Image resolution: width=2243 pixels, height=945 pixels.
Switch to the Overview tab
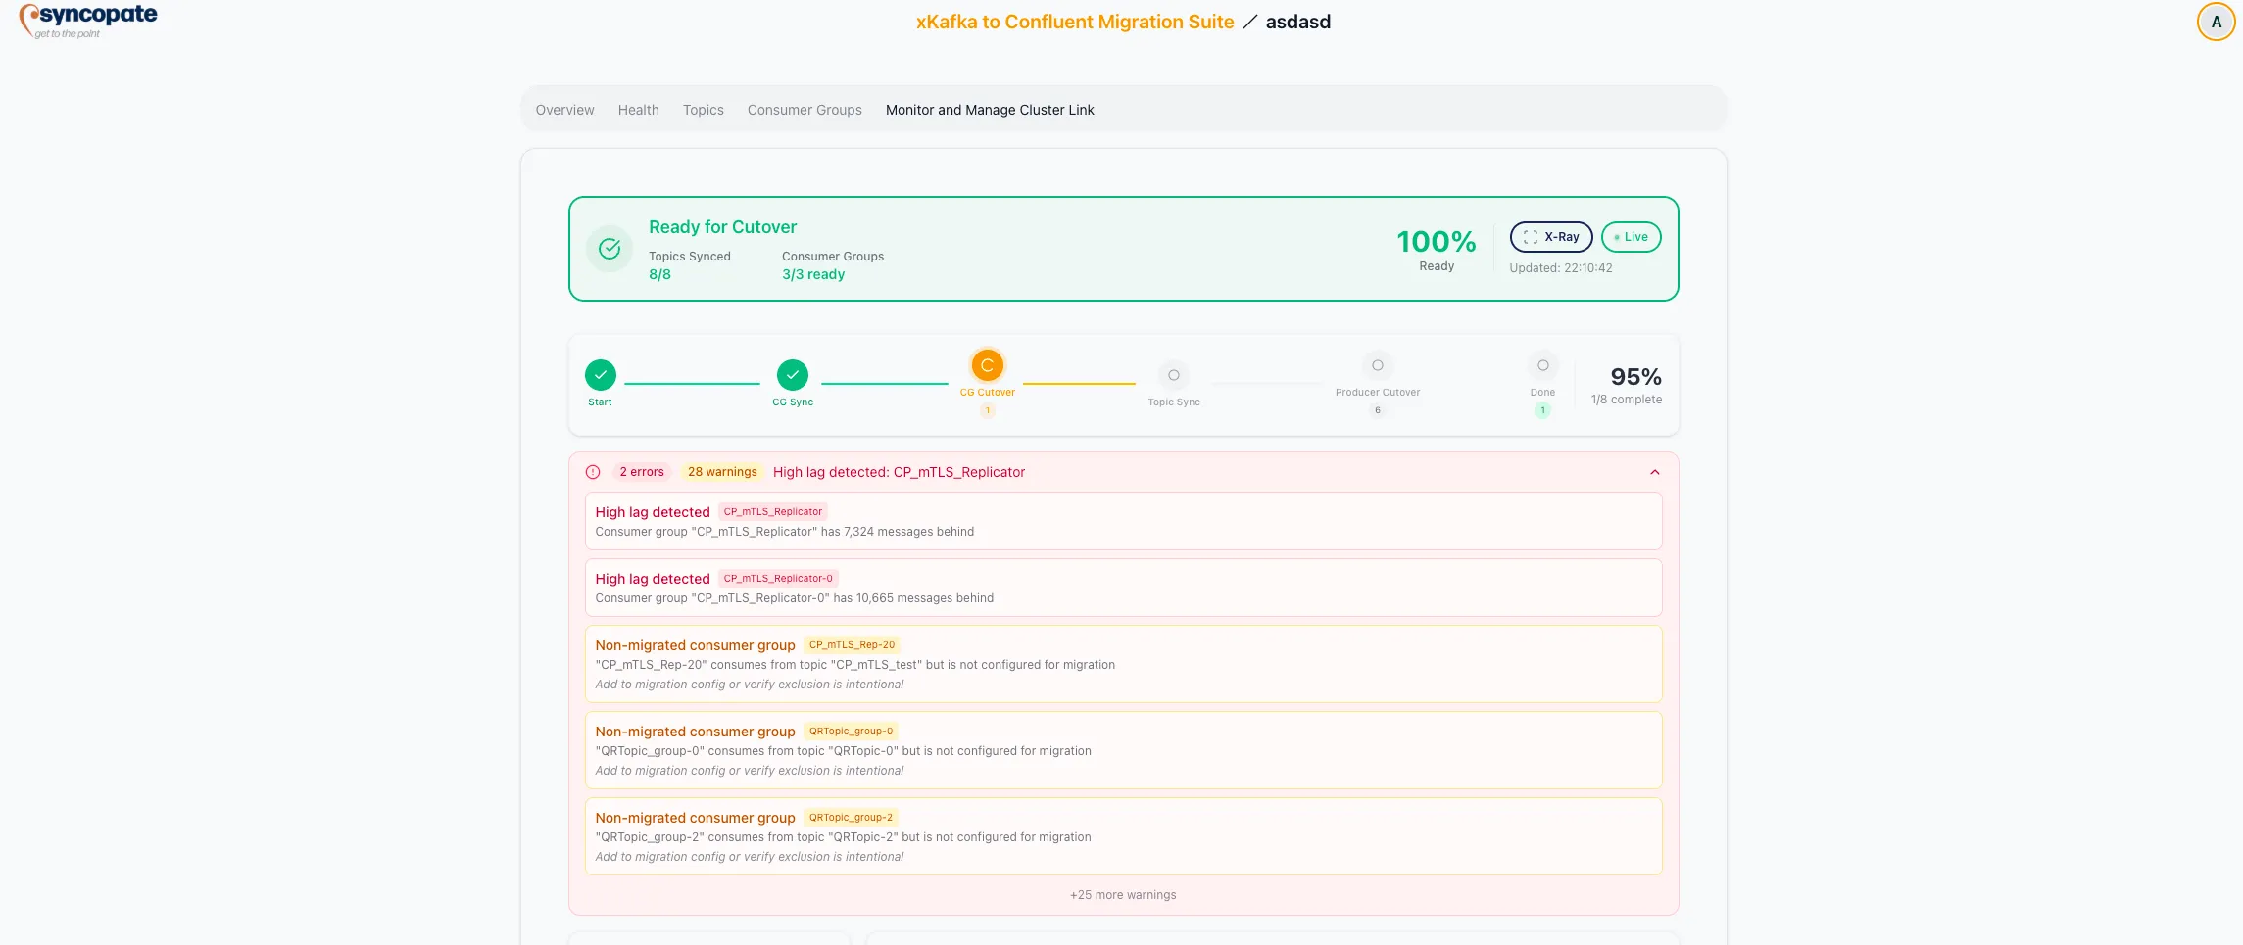tap(564, 110)
